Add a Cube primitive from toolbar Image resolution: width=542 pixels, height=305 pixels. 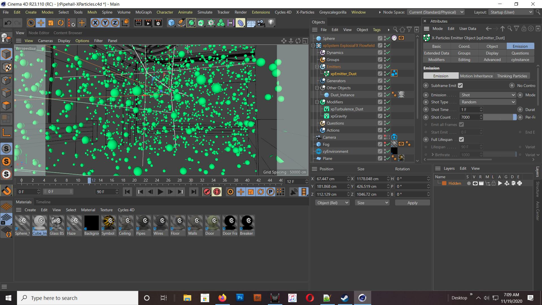171,23
